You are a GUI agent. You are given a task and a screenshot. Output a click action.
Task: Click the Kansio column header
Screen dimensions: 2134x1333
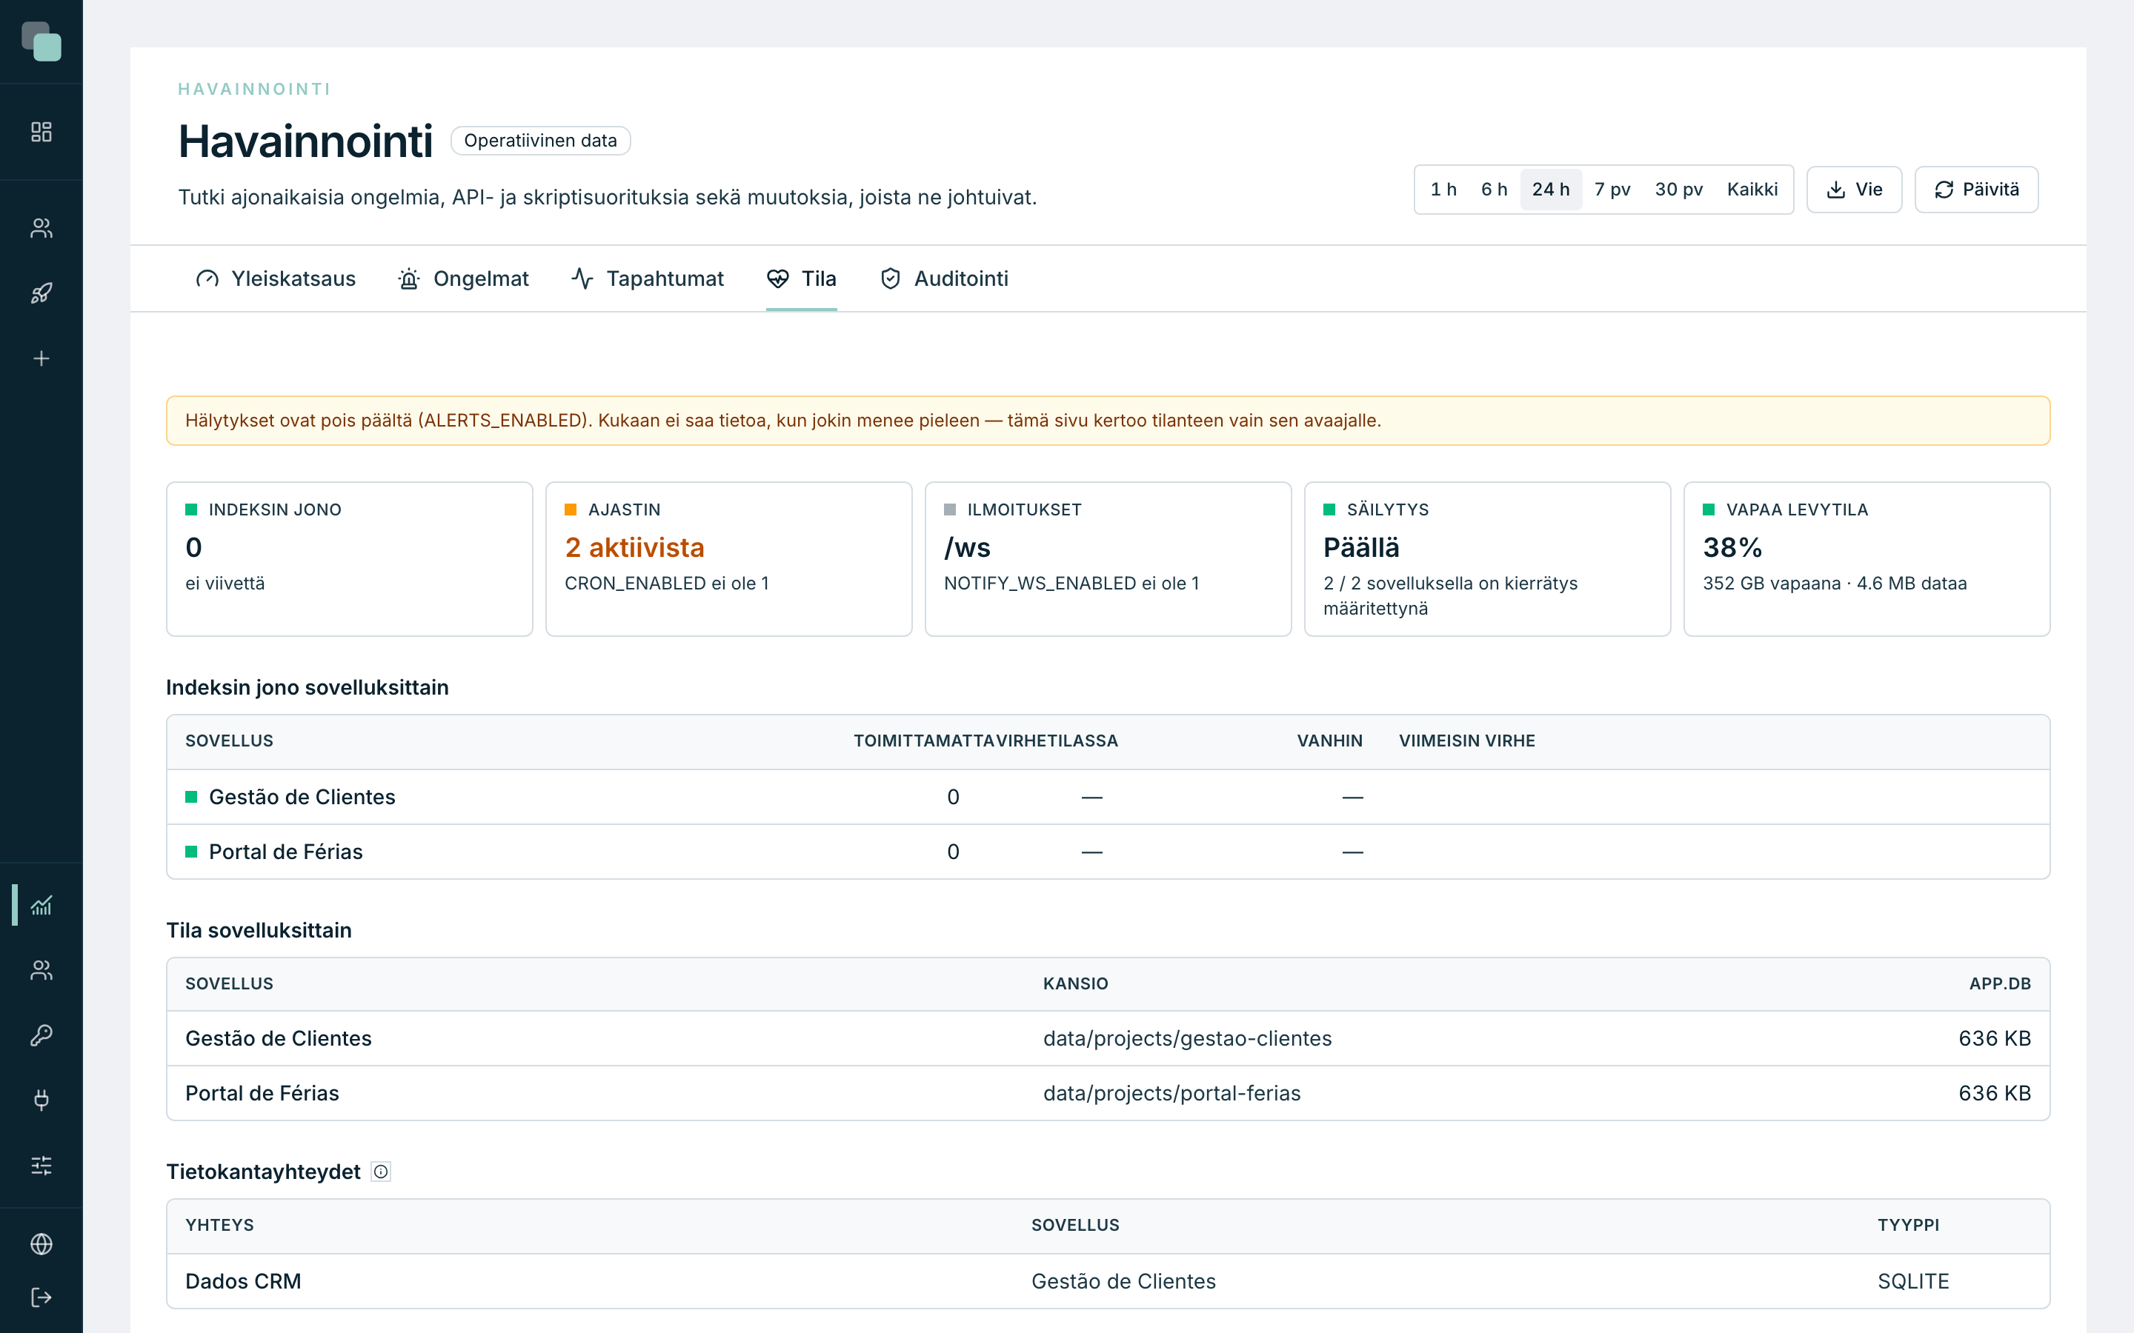point(1075,984)
